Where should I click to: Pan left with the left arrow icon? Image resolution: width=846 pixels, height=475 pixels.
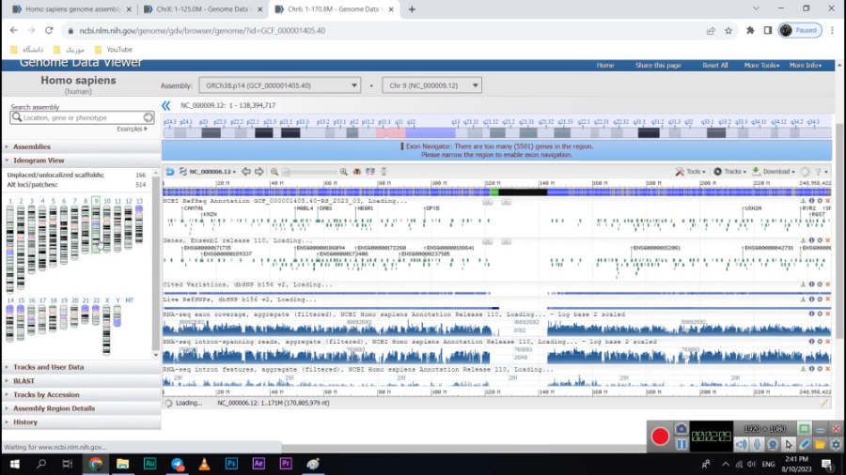click(246, 172)
